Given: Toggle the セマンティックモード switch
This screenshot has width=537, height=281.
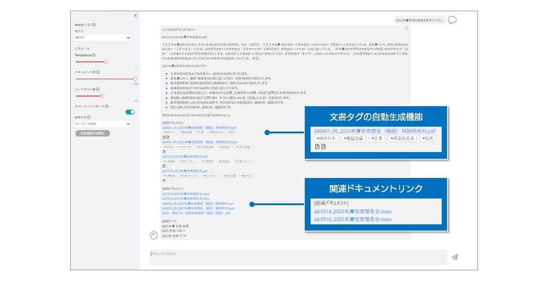Looking at the screenshot, I should 130,112.
